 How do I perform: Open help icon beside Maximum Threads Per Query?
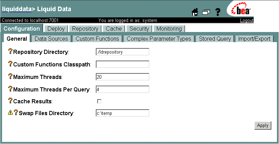click(10, 89)
